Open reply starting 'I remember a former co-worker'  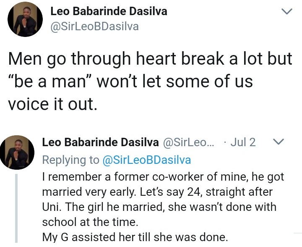[163, 177]
